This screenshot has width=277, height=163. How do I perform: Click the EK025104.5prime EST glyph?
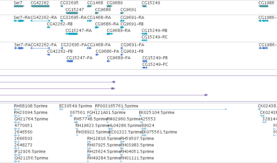pyautogui.click(x=140, y=116)
